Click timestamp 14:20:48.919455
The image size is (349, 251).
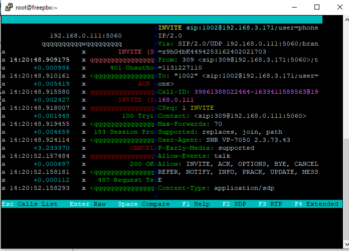pos(40,124)
